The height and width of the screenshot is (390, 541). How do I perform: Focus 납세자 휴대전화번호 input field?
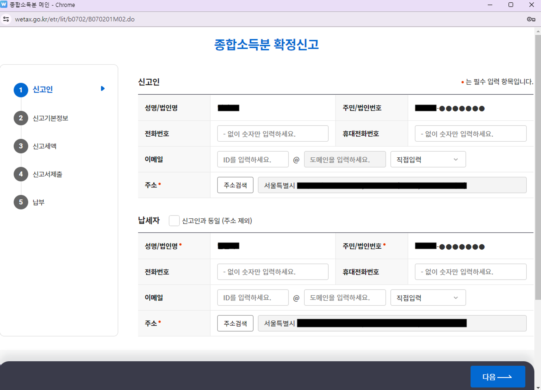click(471, 272)
